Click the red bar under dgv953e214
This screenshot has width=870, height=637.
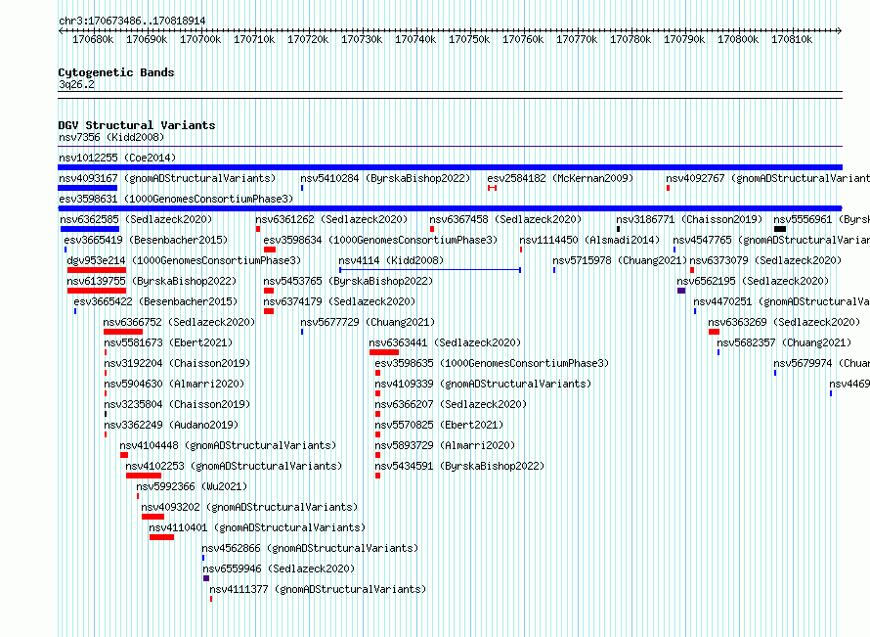[97, 270]
